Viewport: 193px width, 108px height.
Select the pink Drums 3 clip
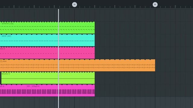click(x=47, y=53)
